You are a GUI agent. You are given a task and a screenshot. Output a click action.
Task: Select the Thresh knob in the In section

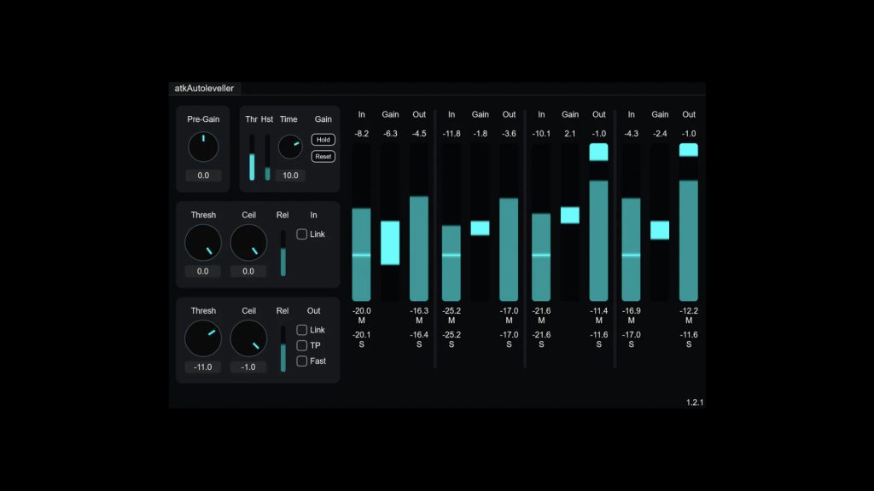pos(203,243)
